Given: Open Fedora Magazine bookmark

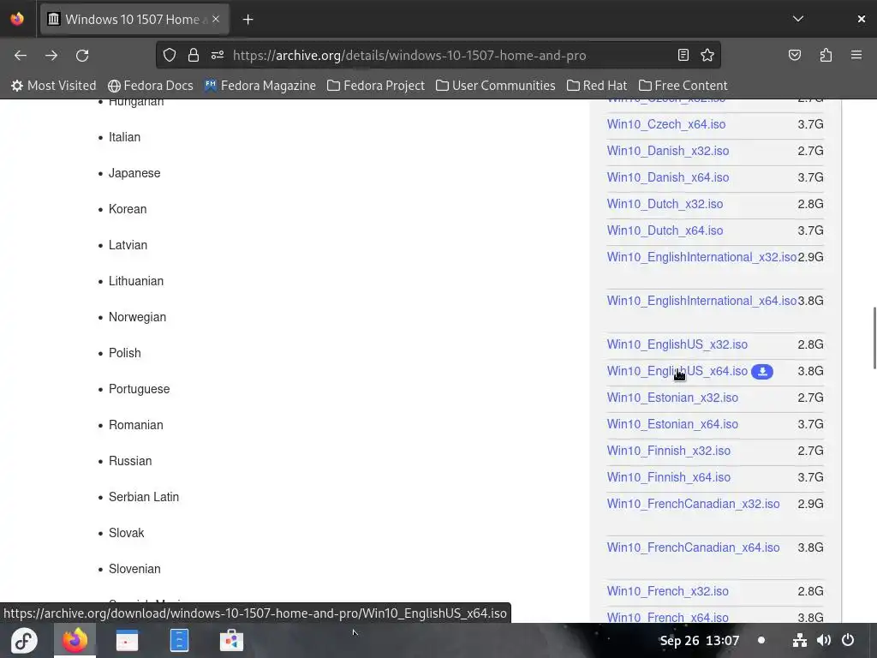Looking at the screenshot, I should [260, 86].
